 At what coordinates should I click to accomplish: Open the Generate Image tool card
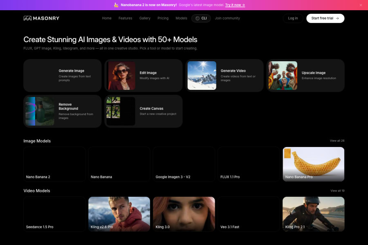[x=63, y=76]
